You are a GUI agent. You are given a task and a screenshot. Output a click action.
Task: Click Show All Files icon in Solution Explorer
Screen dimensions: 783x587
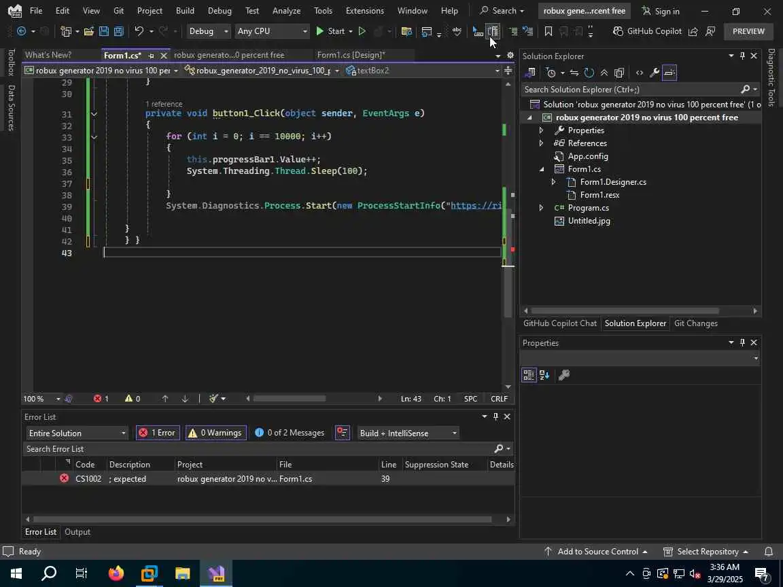click(x=619, y=73)
